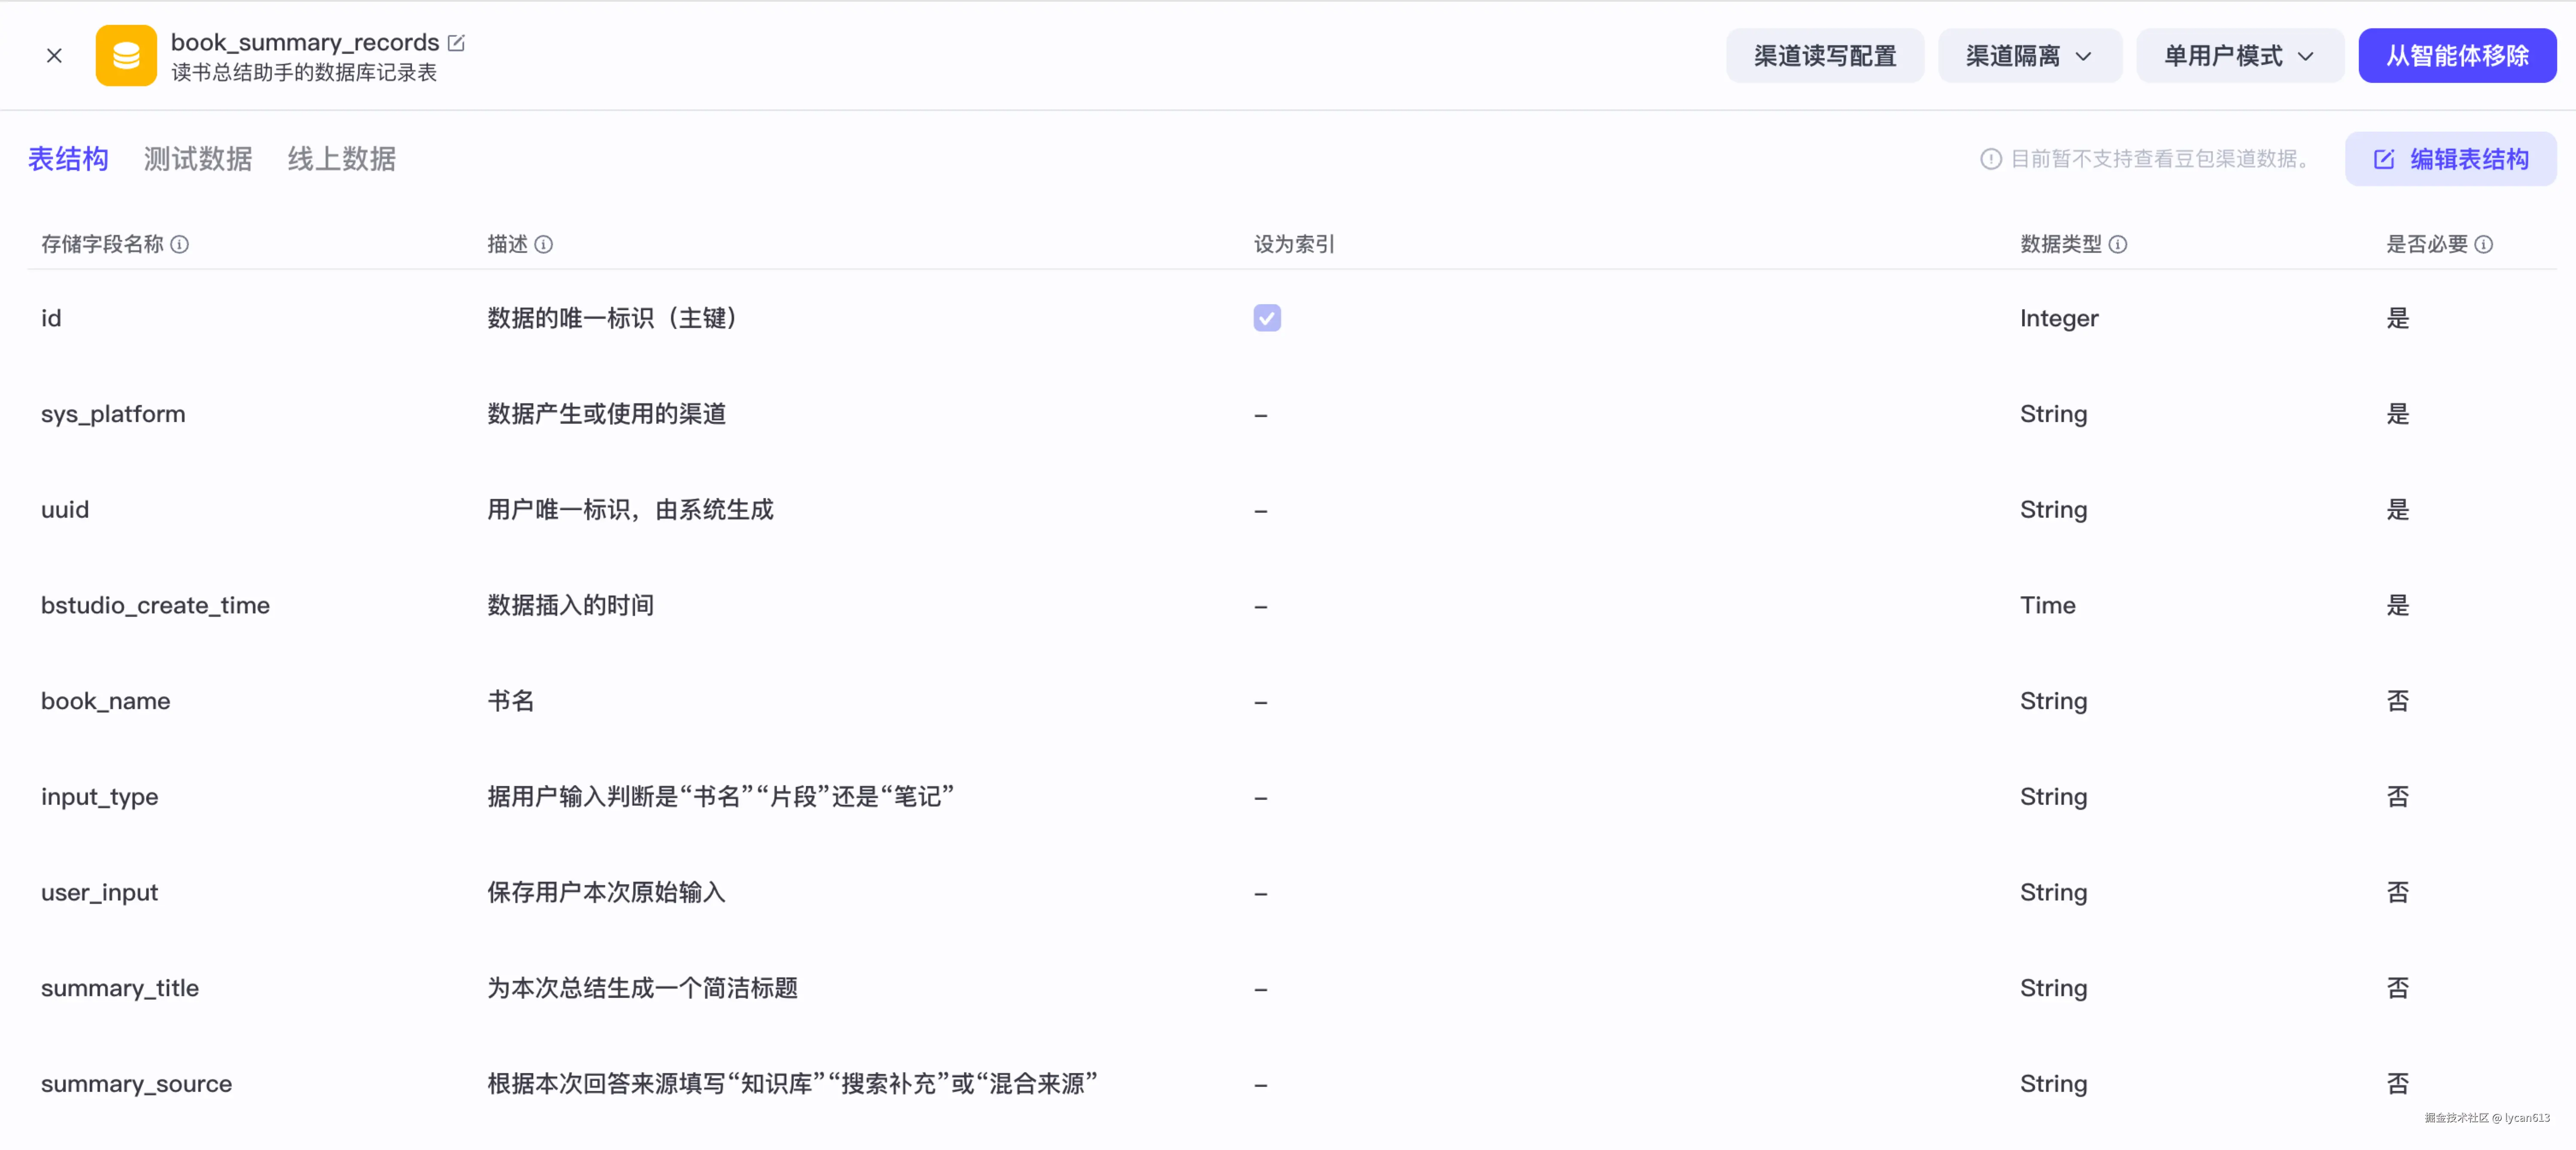Toggle the index checkbox for the id field
Screen dimensions: 2576x1150
[1266, 318]
